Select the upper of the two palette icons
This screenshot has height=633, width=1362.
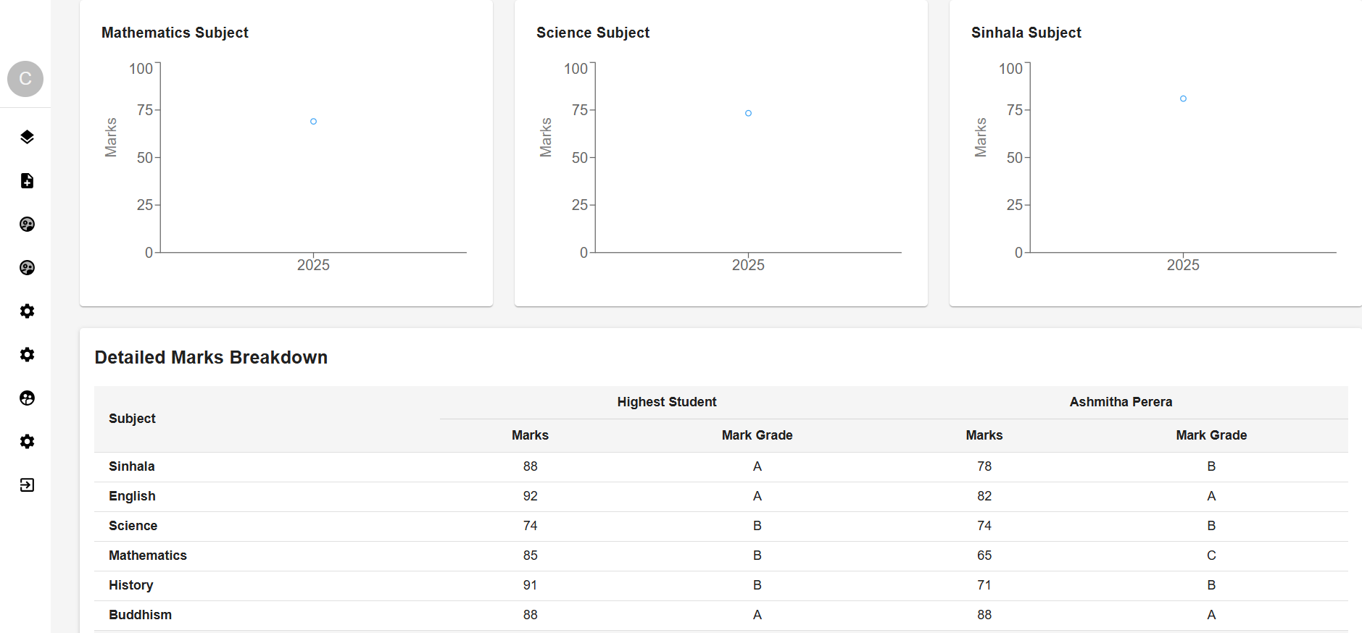27,224
